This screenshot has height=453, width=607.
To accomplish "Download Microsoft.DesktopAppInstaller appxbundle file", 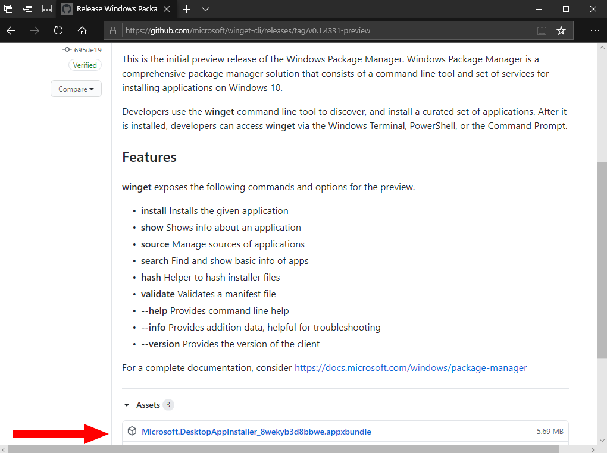I will pyautogui.click(x=256, y=432).
